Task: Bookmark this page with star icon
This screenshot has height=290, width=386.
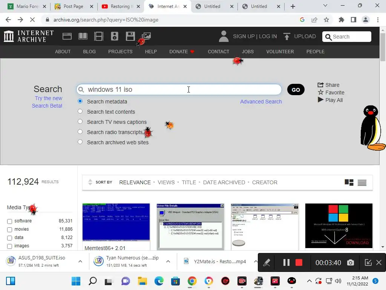Action: coord(326,20)
